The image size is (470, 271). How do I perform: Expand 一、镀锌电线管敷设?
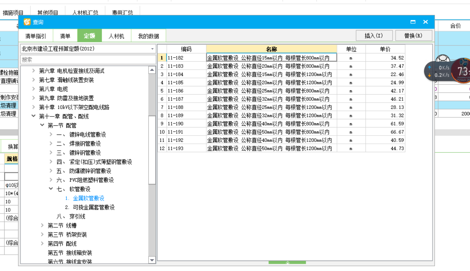tap(51, 134)
